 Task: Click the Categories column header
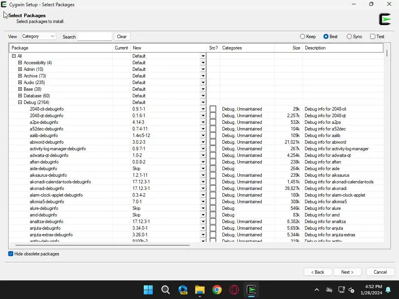coord(247,48)
